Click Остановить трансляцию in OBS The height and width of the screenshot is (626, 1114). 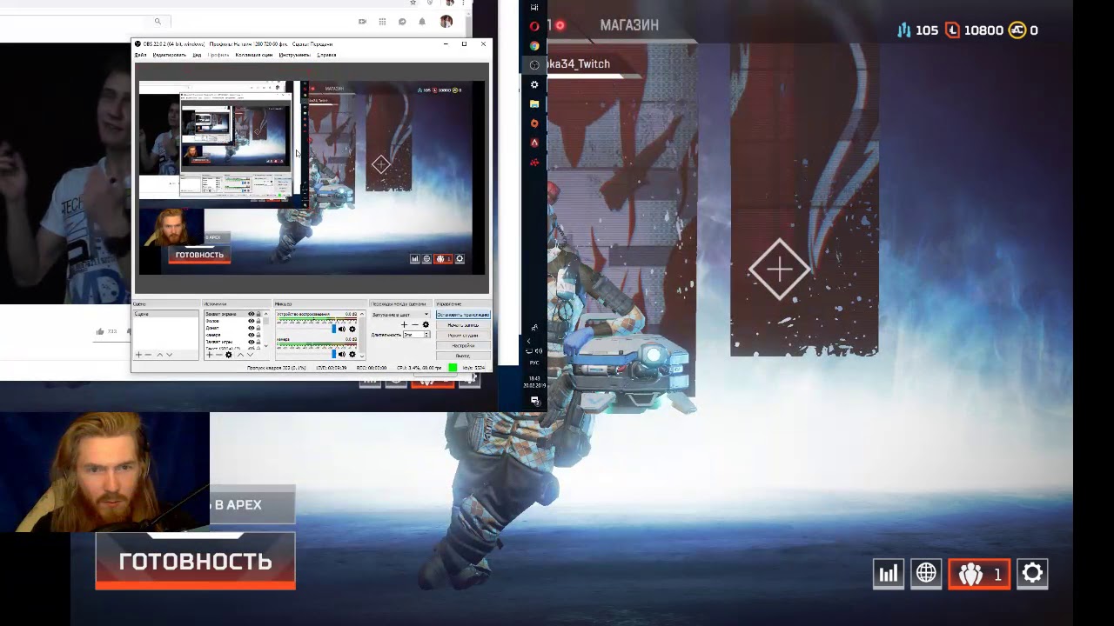click(463, 315)
